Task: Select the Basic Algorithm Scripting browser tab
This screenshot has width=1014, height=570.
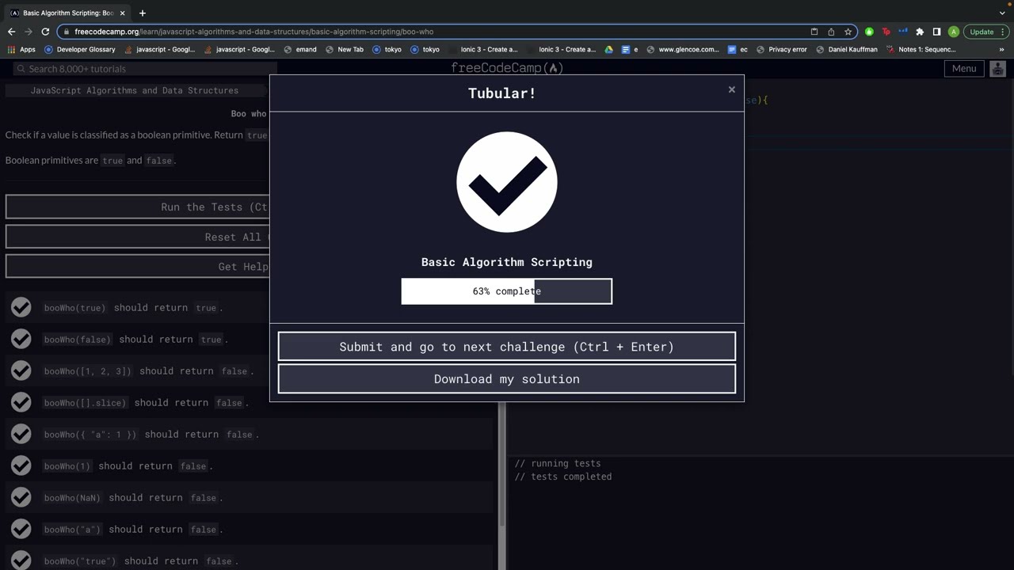Action: pos(67,13)
